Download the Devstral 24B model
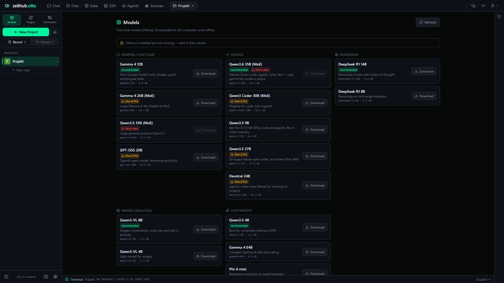The image size is (504, 283). [315, 186]
